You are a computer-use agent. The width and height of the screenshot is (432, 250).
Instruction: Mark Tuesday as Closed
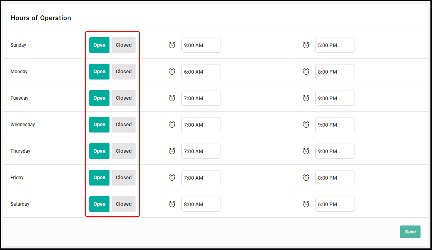[124, 98]
